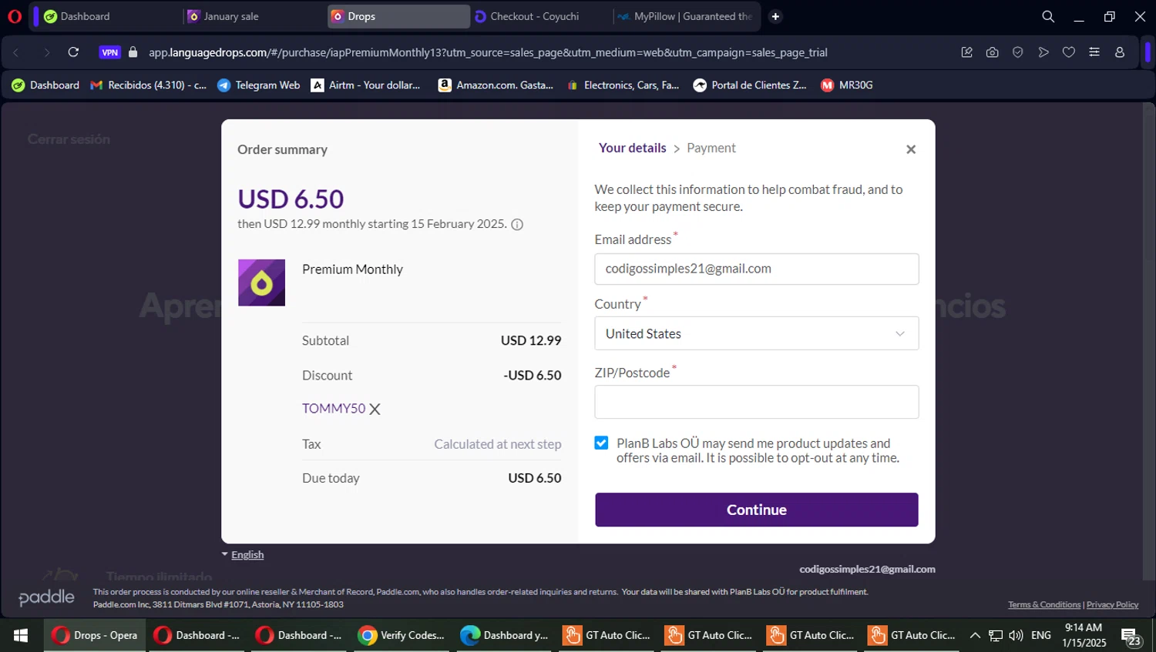Click the USD 6.50 total price text
Screen dimensions: 1156x652
pyautogui.click(x=291, y=199)
